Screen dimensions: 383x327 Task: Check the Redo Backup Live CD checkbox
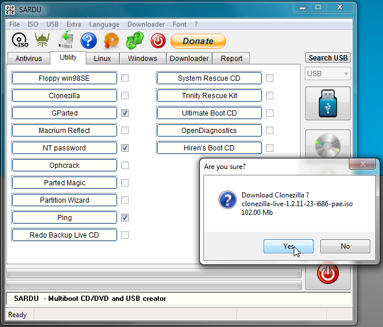tap(125, 235)
